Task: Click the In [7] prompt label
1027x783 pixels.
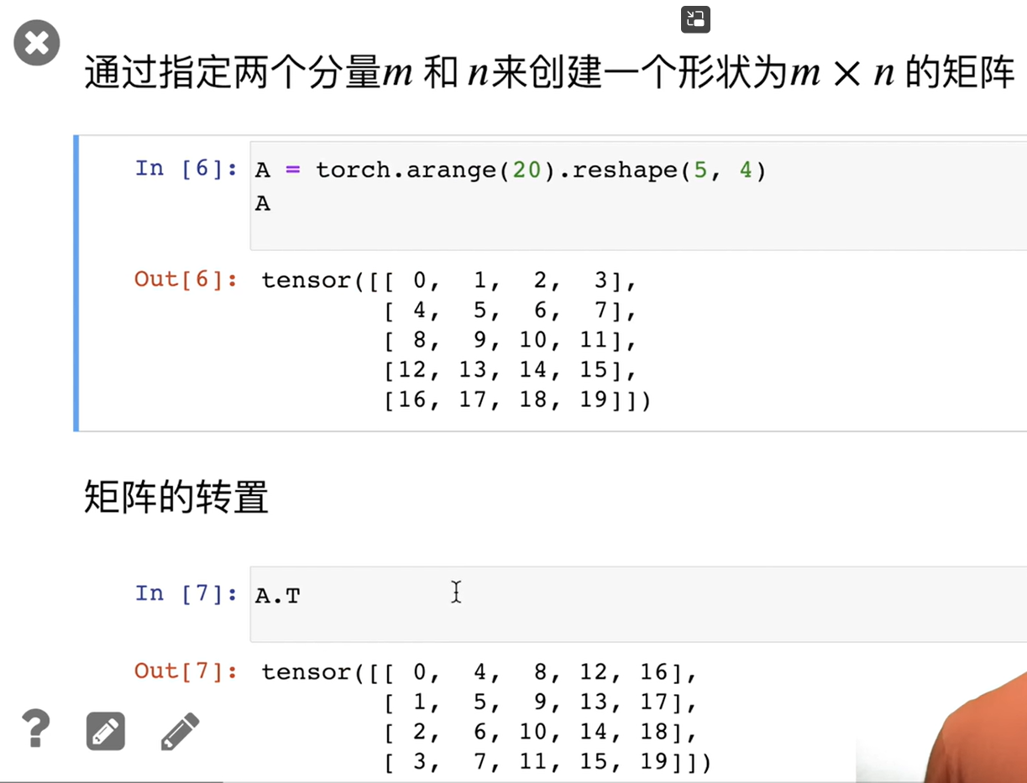Action: click(x=186, y=594)
